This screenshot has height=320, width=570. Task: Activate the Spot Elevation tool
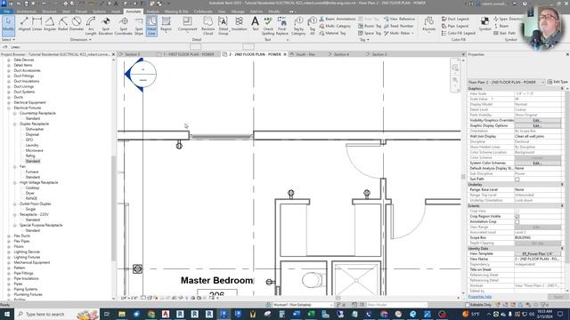106,26
